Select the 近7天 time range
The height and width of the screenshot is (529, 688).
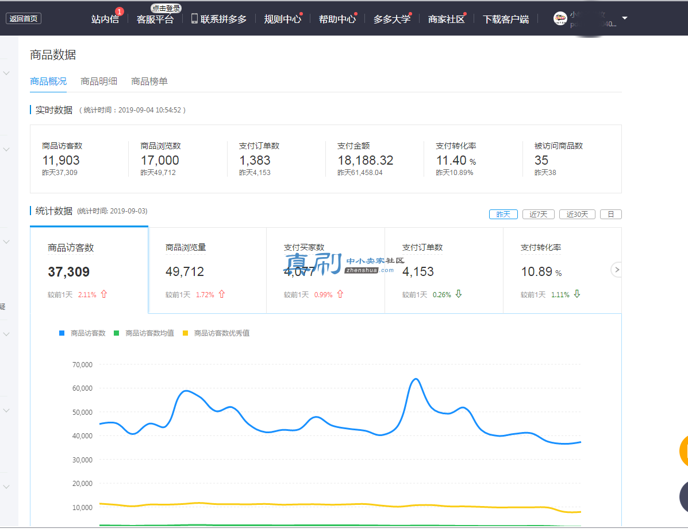click(539, 214)
